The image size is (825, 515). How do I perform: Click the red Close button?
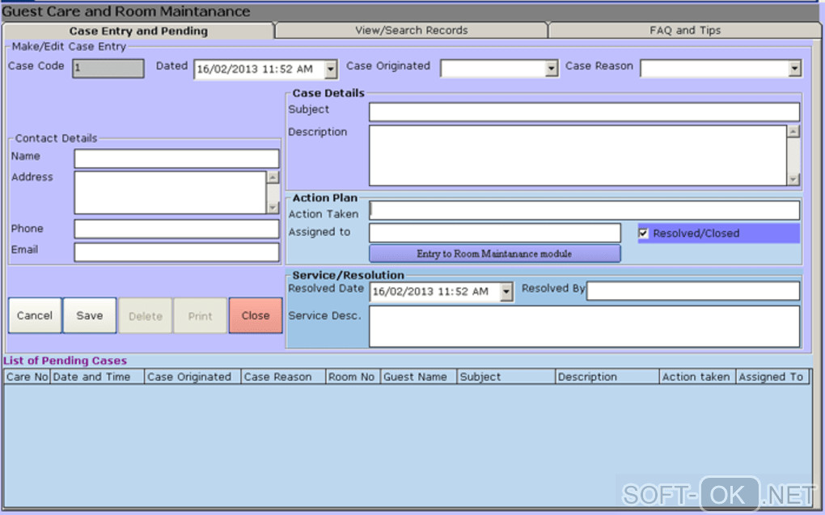255,315
